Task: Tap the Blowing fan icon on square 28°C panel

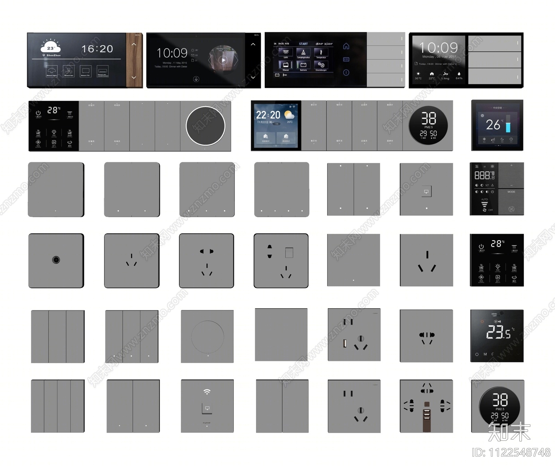Action: pos(481,278)
